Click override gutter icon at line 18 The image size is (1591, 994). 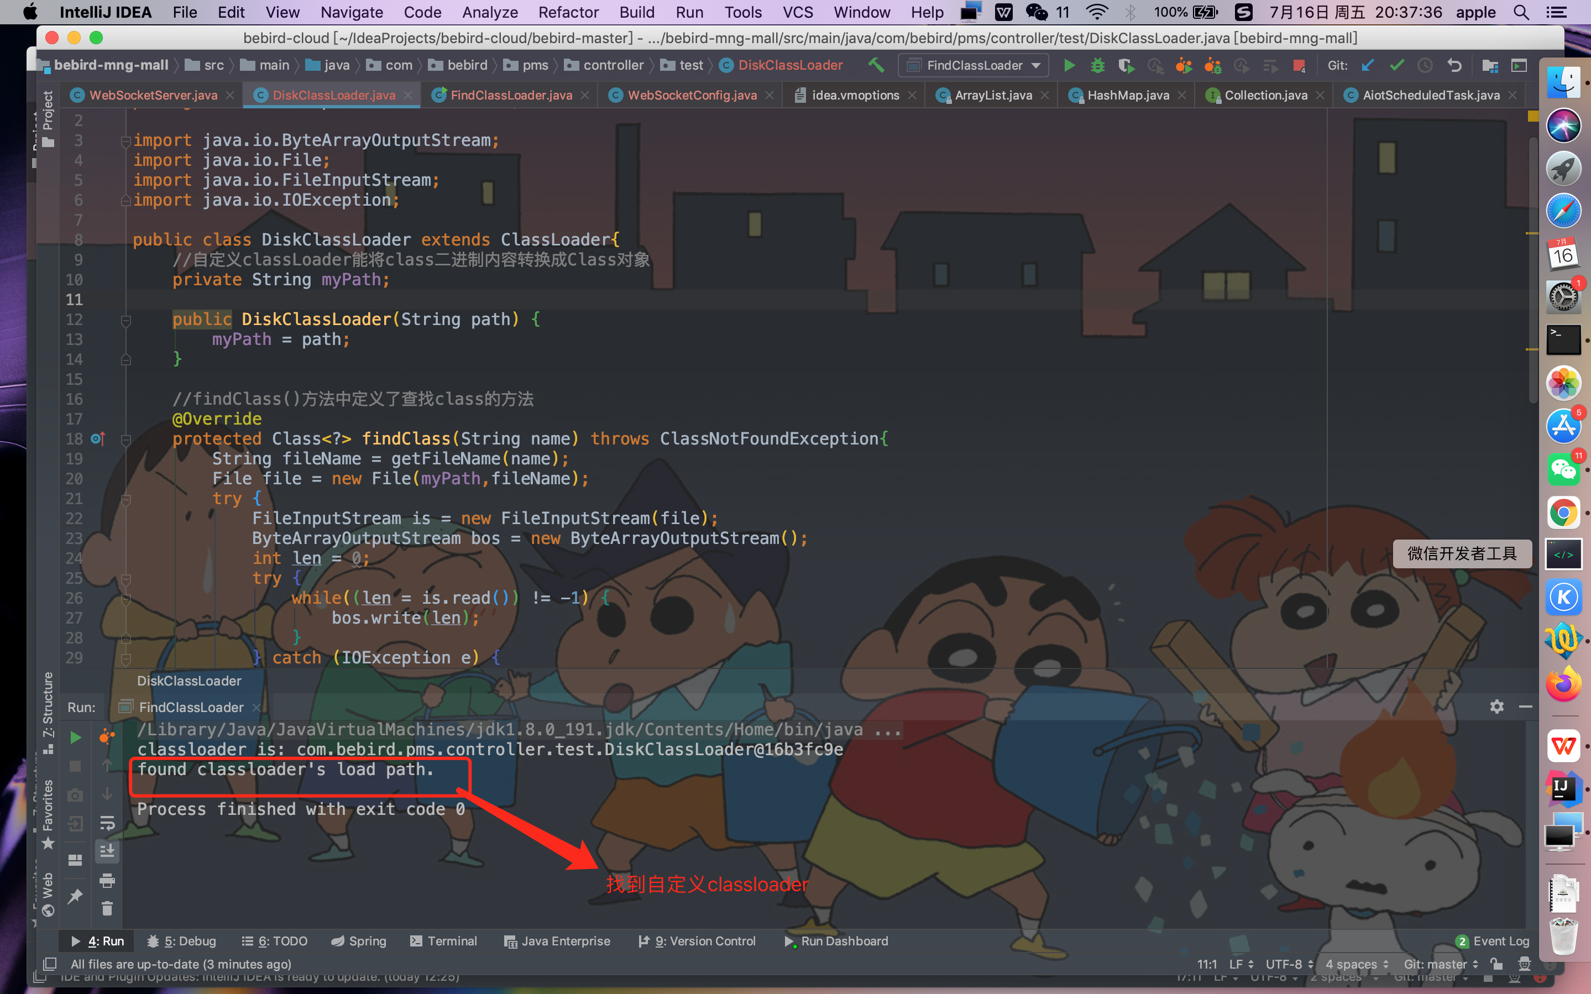click(x=98, y=438)
